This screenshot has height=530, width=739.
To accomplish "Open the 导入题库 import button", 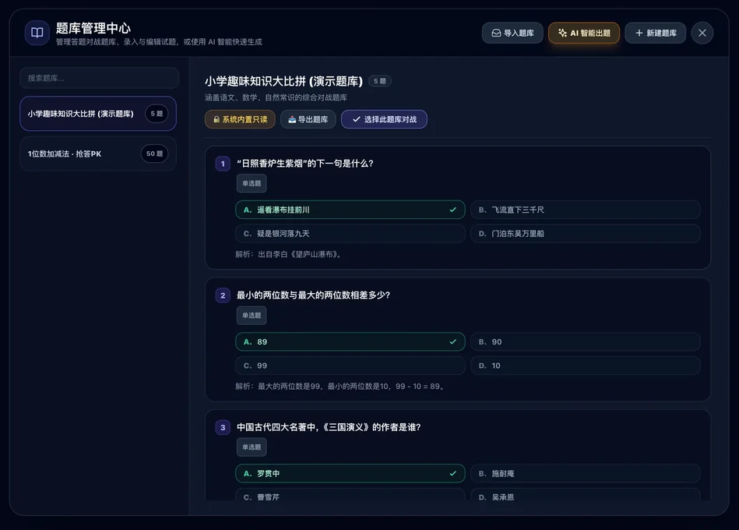I will click(x=512, y=33).
